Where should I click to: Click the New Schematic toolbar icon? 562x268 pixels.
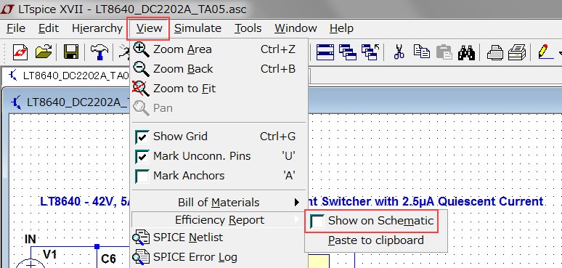[x=20, y=52]
